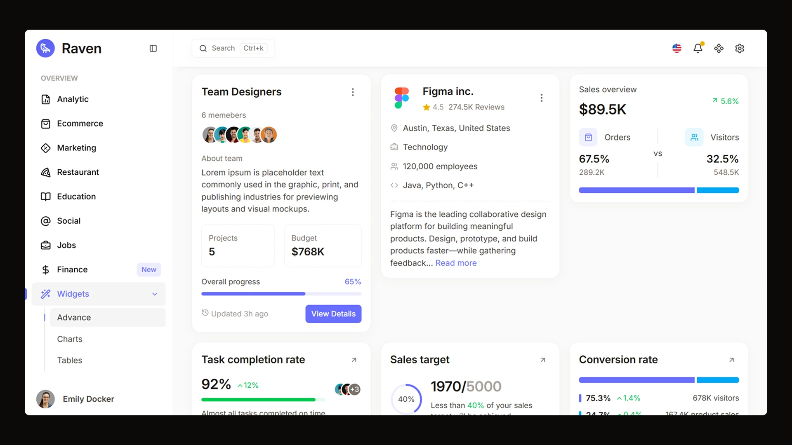Click the $89.5K sales value
This screenshot has width=792, height=445.
click(602, 109)
